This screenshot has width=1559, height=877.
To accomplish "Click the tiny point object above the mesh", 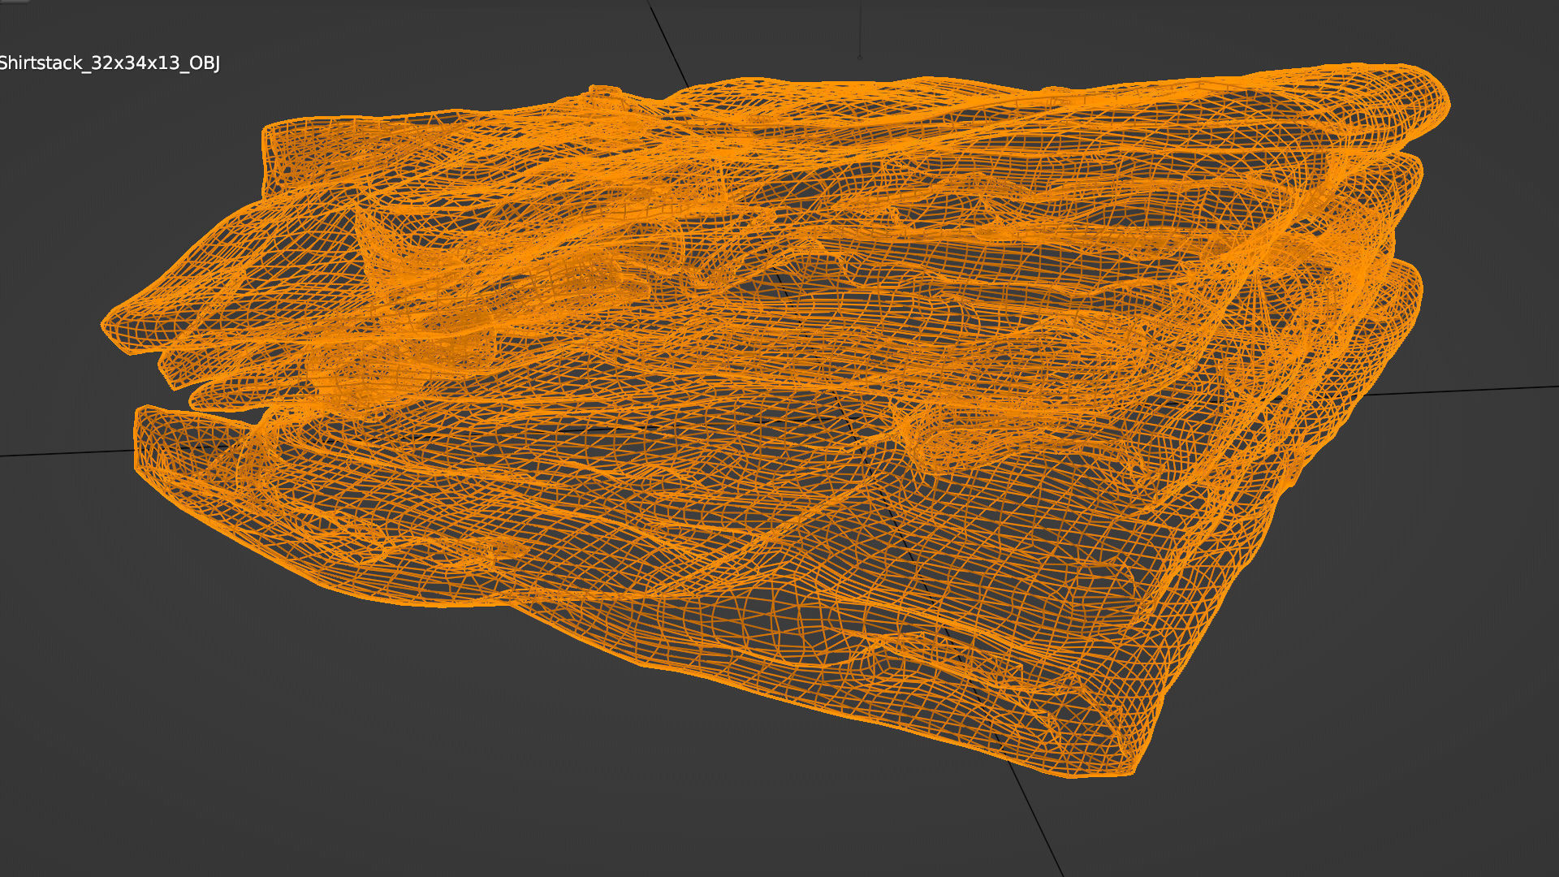I will (860, 57).
